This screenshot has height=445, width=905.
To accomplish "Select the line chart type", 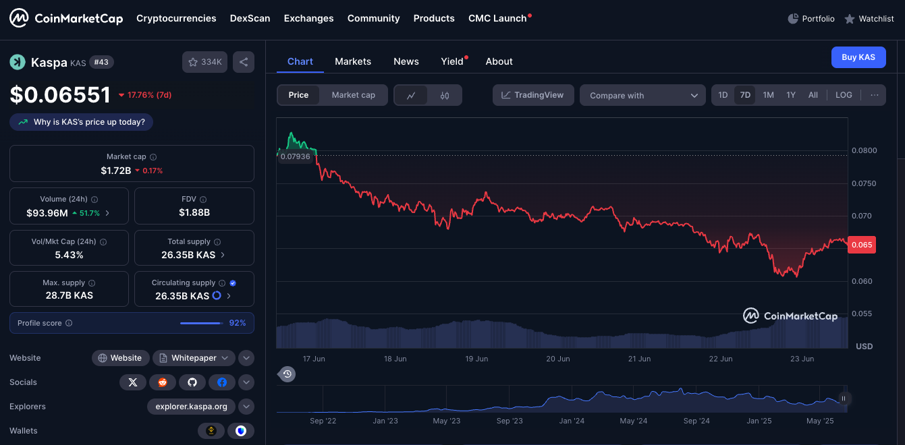I will pos(411,96).
